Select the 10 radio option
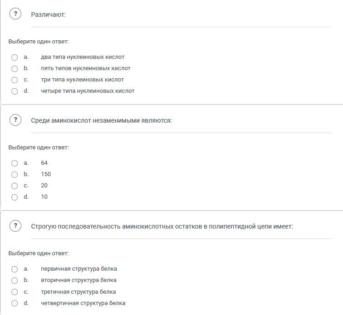Viewport: 343px width, 315px height. [x=15, y=197]
